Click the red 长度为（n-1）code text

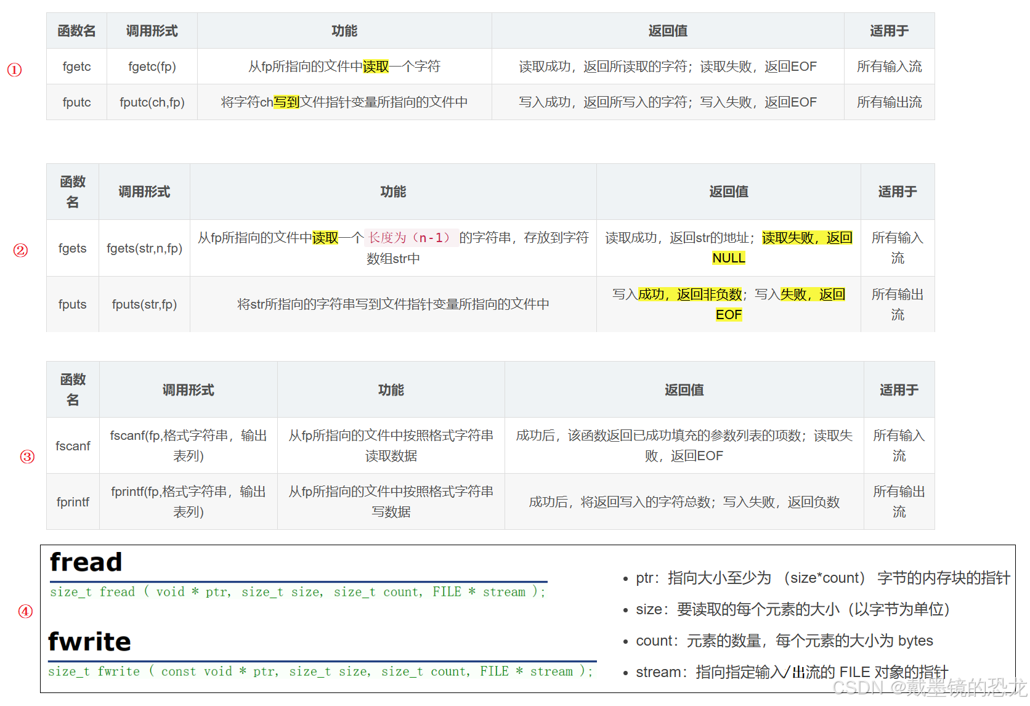[410, 238]
